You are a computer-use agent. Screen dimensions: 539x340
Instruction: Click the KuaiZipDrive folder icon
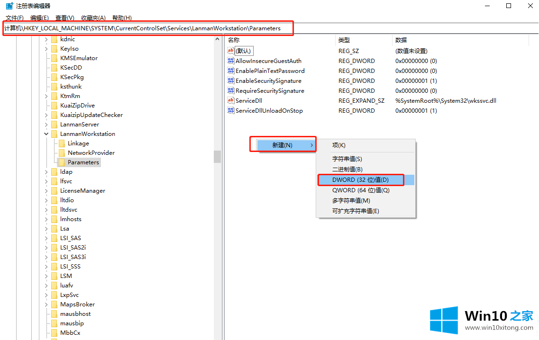[x=55, y=106]
